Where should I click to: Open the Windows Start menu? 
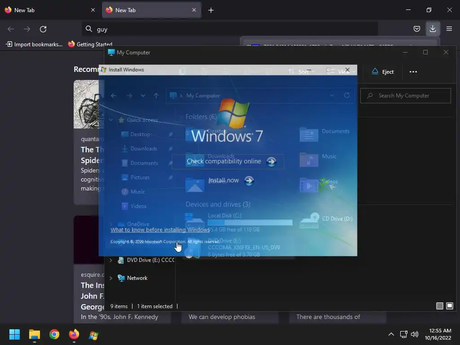pos(14,334)
